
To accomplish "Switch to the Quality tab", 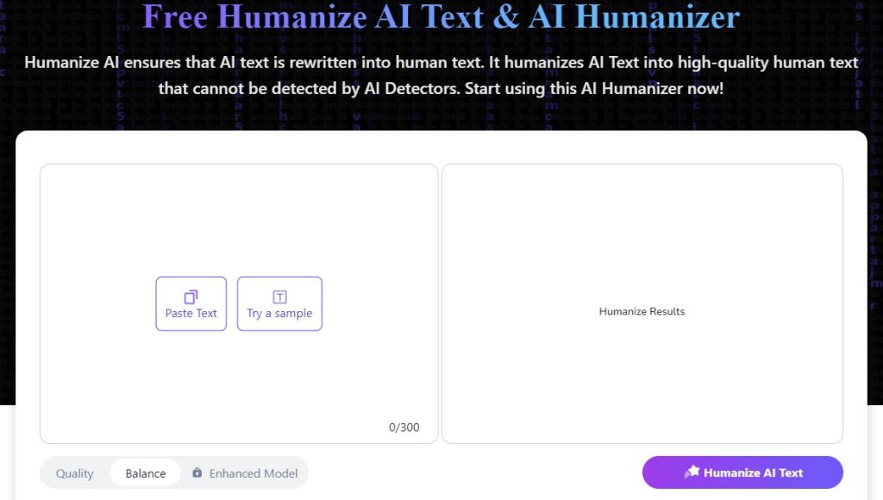I will [x=74, y=472].
